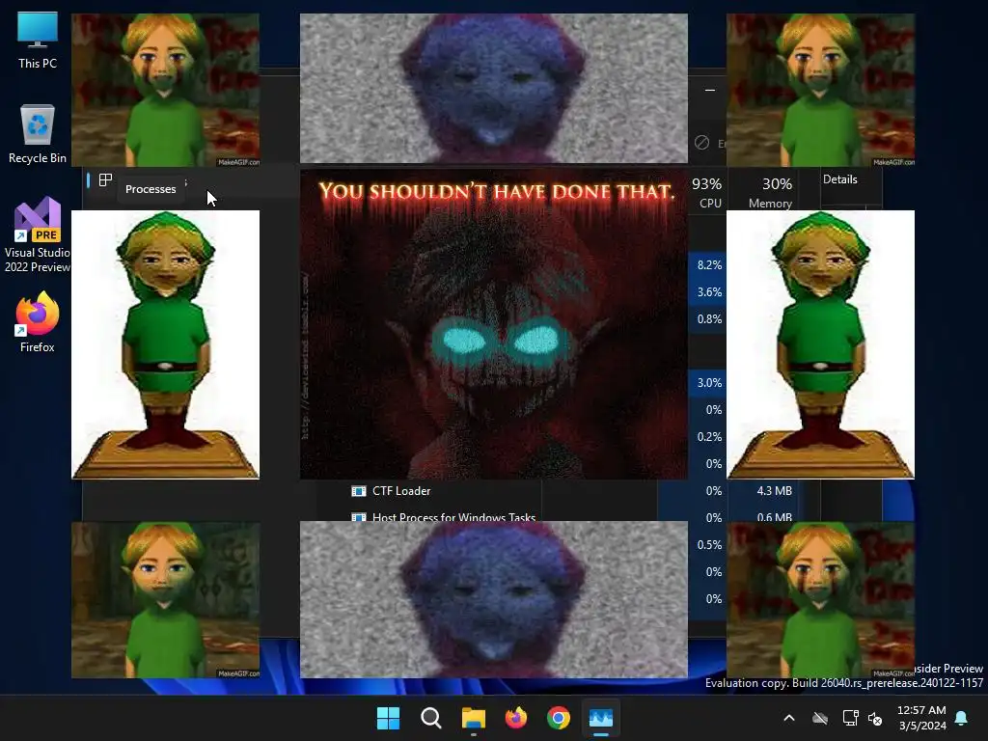Click the 3.0% CPU value

tap(709, 383)
